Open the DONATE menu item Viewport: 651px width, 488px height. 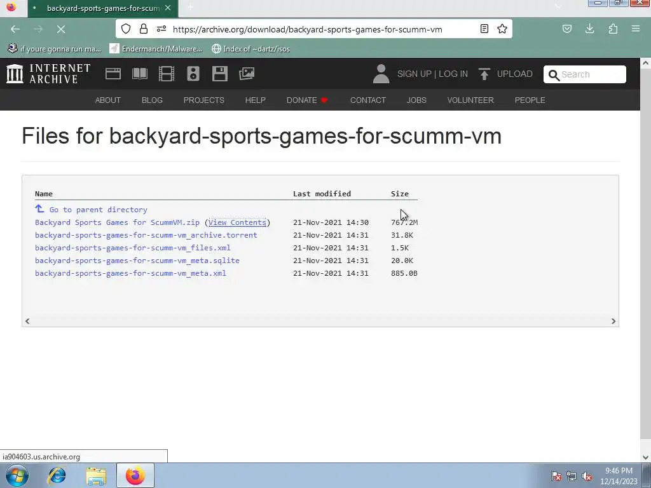click(x=307, y=100)
